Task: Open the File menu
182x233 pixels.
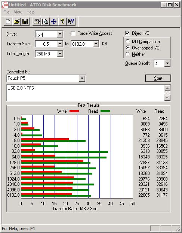Action: [x=6, y=12]
